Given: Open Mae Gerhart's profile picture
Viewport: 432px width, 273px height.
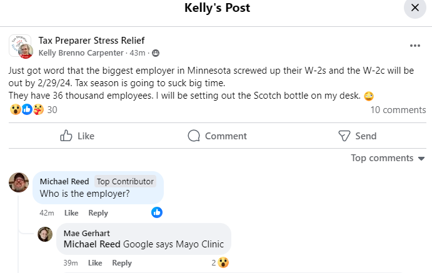Looking at the screenshot, I should [45, 234].
